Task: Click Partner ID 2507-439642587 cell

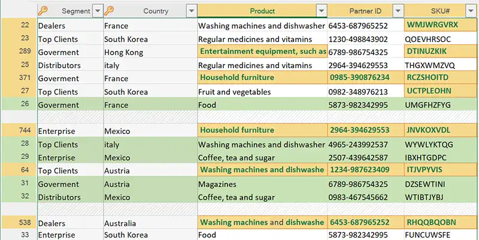Action: (366, 157)
